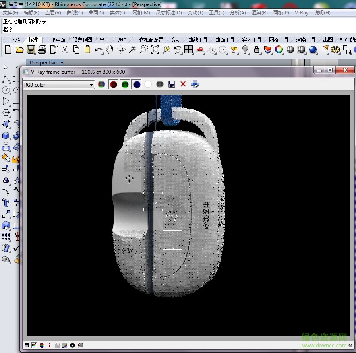Expand the Perspective viewport dropdown arrow
The width and height of the screenshot is (356, 353).
[62, 63]
